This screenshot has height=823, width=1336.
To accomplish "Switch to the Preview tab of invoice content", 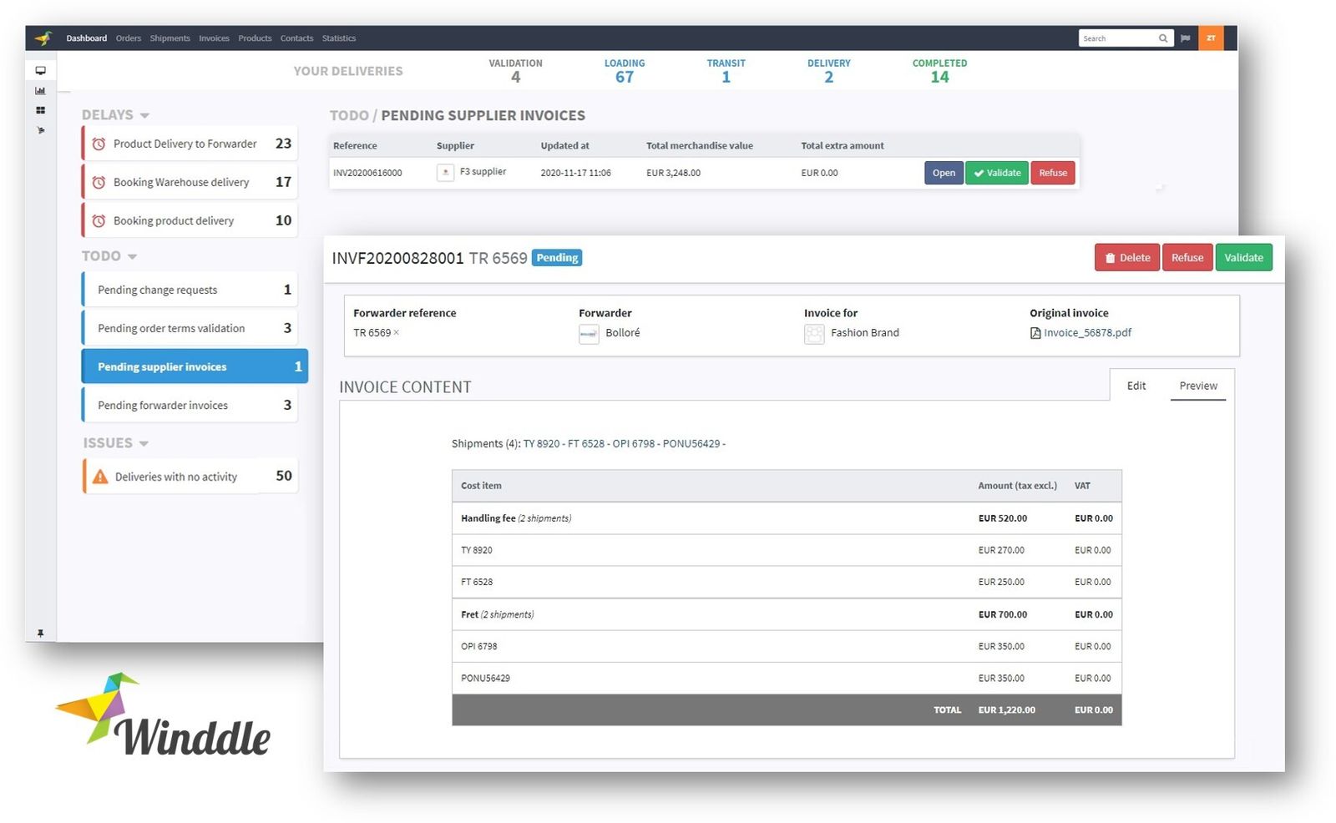I will [1198, 386].
